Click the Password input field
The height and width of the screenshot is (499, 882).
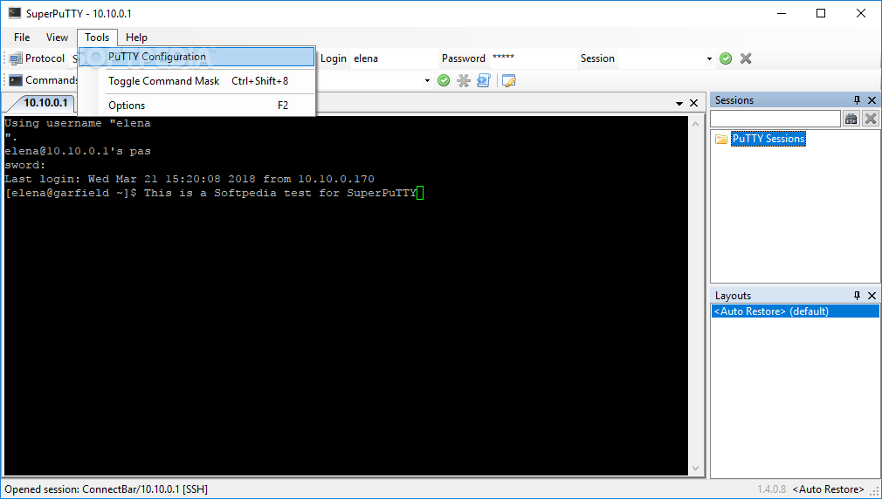pyautogui.click(x=533, y=58)
